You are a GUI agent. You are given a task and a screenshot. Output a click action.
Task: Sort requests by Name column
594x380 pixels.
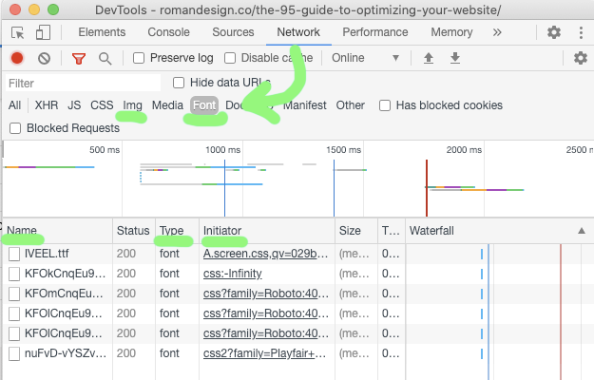coord(58,231)
